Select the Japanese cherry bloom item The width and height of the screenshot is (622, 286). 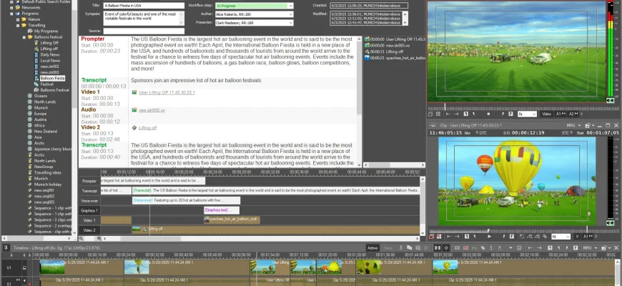(x=53, y=149)
